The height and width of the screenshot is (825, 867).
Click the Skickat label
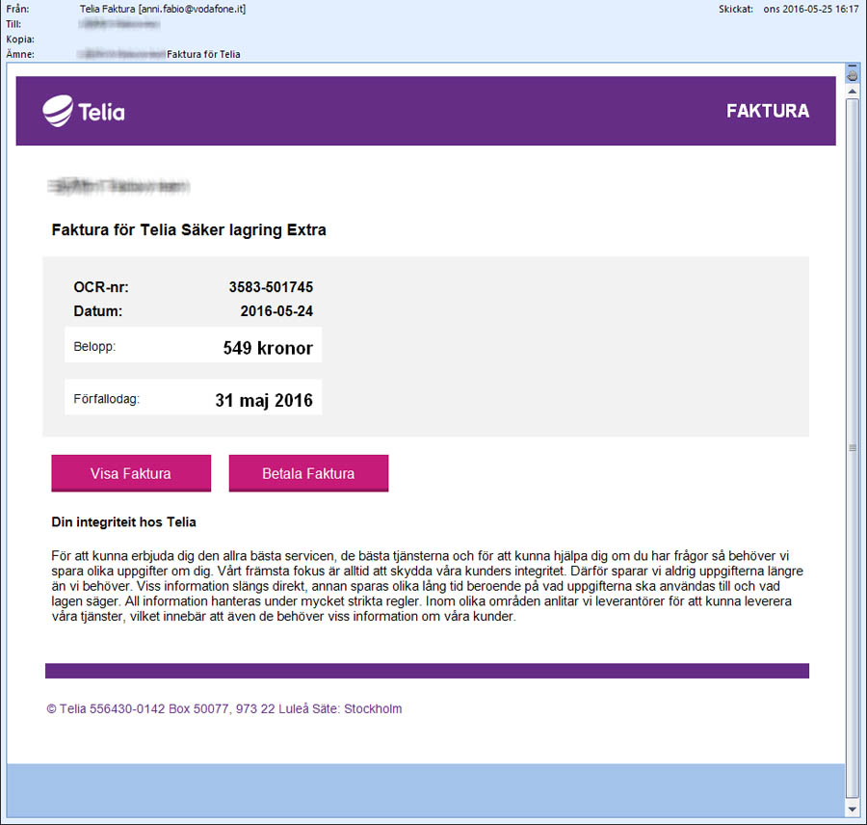click(736, 9)
